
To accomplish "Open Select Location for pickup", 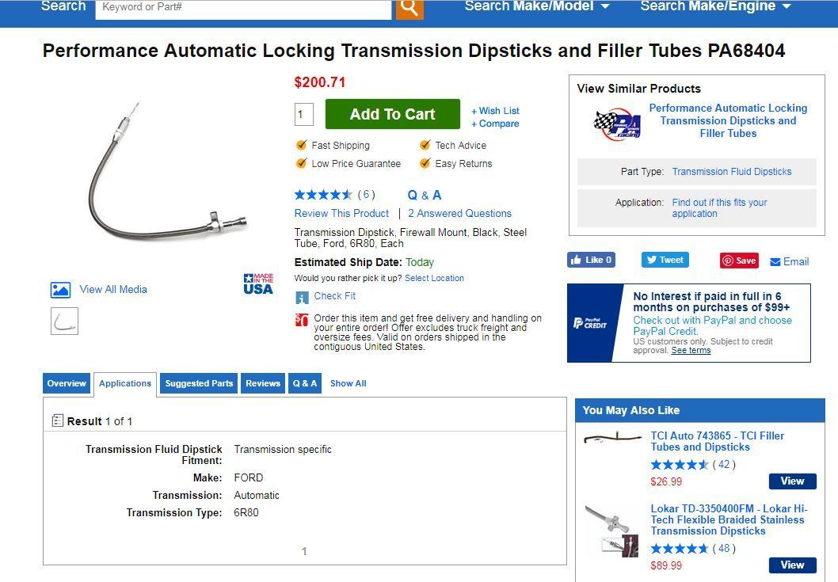I will (x=435, y=278).
